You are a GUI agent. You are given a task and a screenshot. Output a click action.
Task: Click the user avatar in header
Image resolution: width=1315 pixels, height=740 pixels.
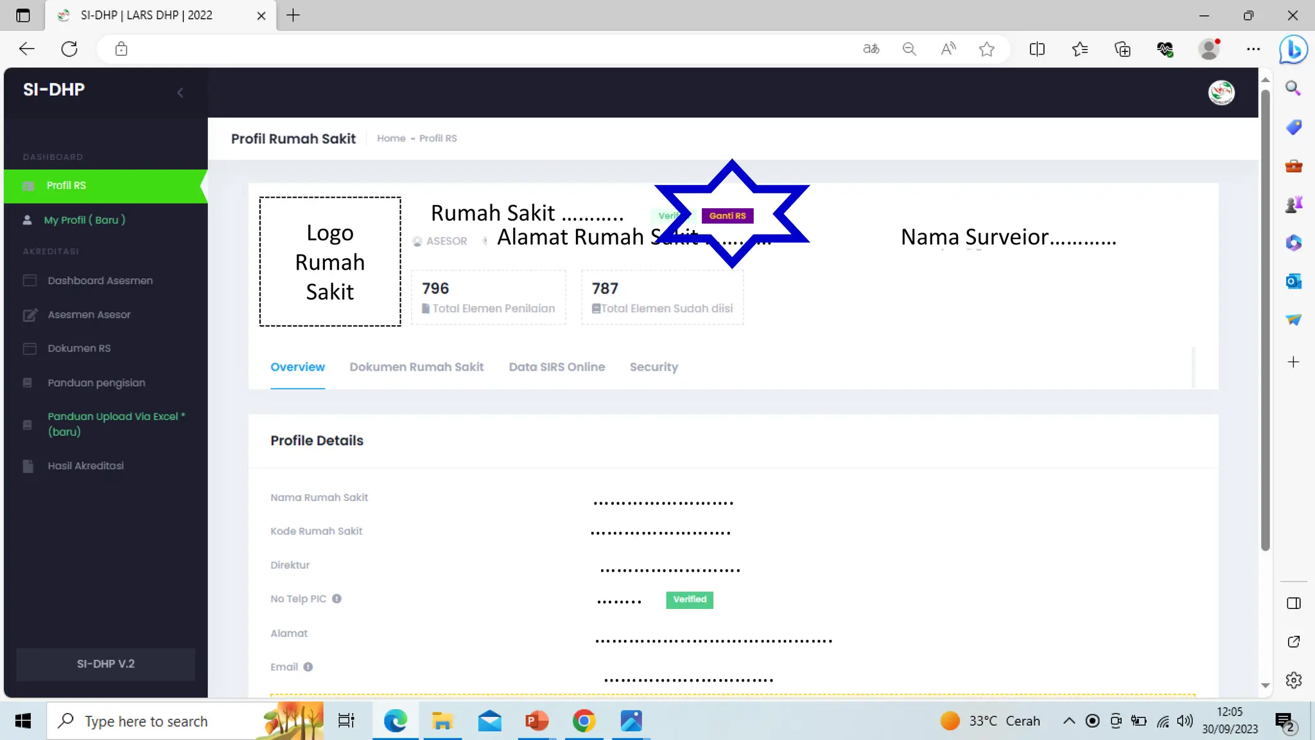[1221, 92]
